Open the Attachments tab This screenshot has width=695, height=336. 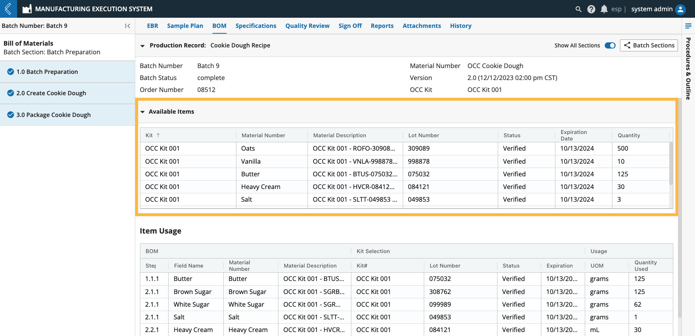point(422,26)
